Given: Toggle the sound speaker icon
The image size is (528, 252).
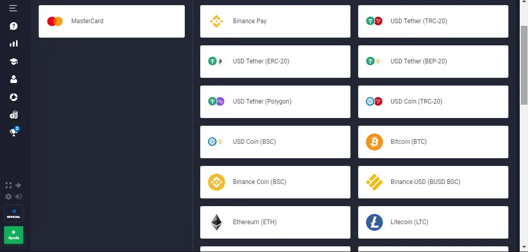Looking at the screenshot, I should coord(19,196).
